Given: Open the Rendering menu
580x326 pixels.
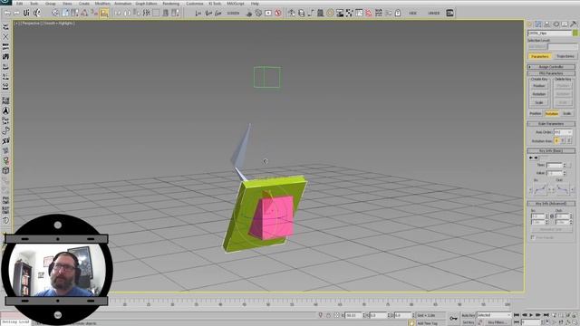Looking at the screenshot, I should pos(171,4).
